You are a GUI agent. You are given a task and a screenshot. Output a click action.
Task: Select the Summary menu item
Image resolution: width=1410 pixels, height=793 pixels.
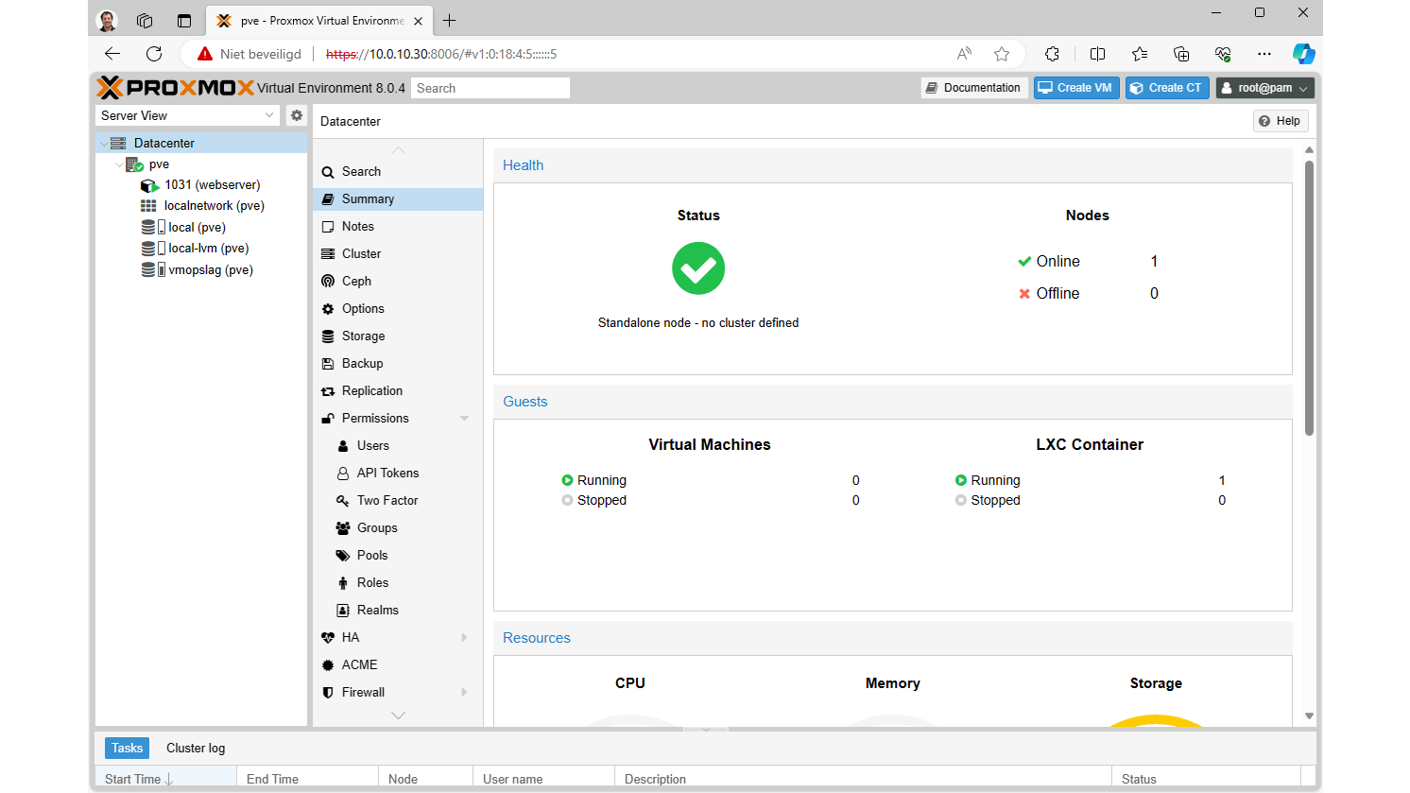pyautogui.click(x=397, y=199)
